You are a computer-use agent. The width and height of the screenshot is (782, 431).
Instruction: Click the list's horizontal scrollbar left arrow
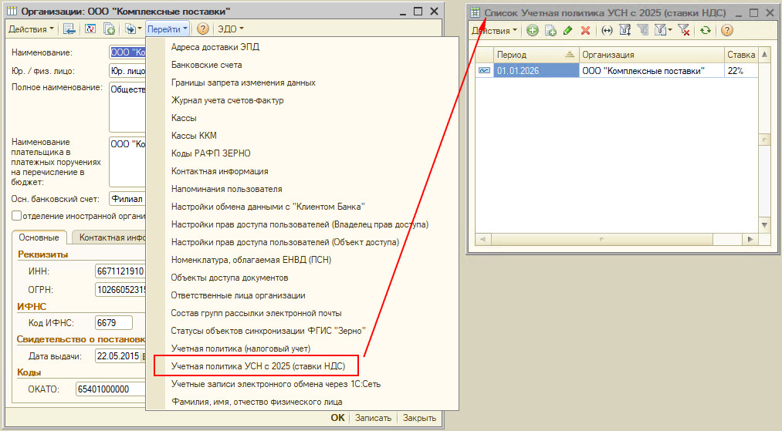482,240
